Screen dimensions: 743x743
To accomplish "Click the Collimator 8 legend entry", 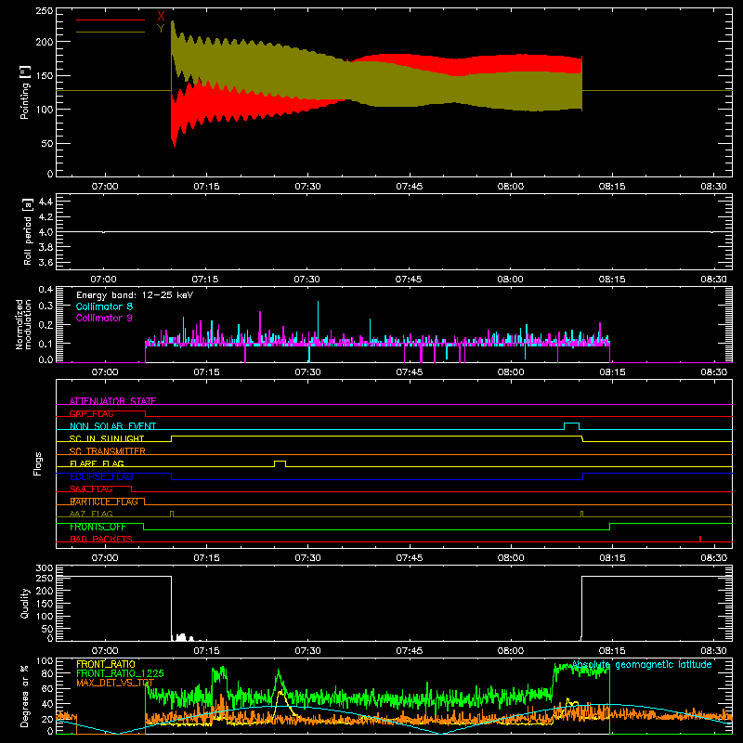I will point(104,306).
